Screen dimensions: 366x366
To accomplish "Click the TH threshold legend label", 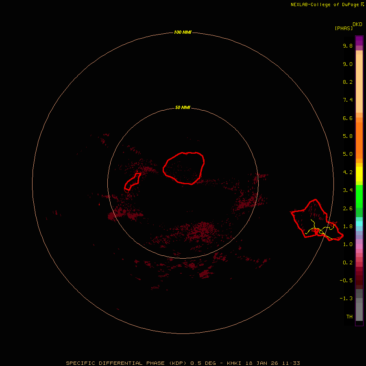I will pyautogui.click(x=349, y=317).
